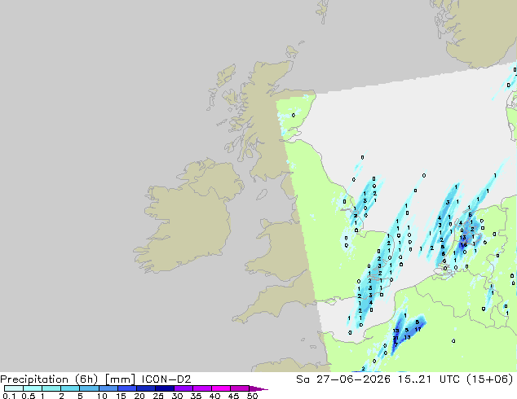
Task: Click the "15" legend scale label
Action: coord(121,396)
